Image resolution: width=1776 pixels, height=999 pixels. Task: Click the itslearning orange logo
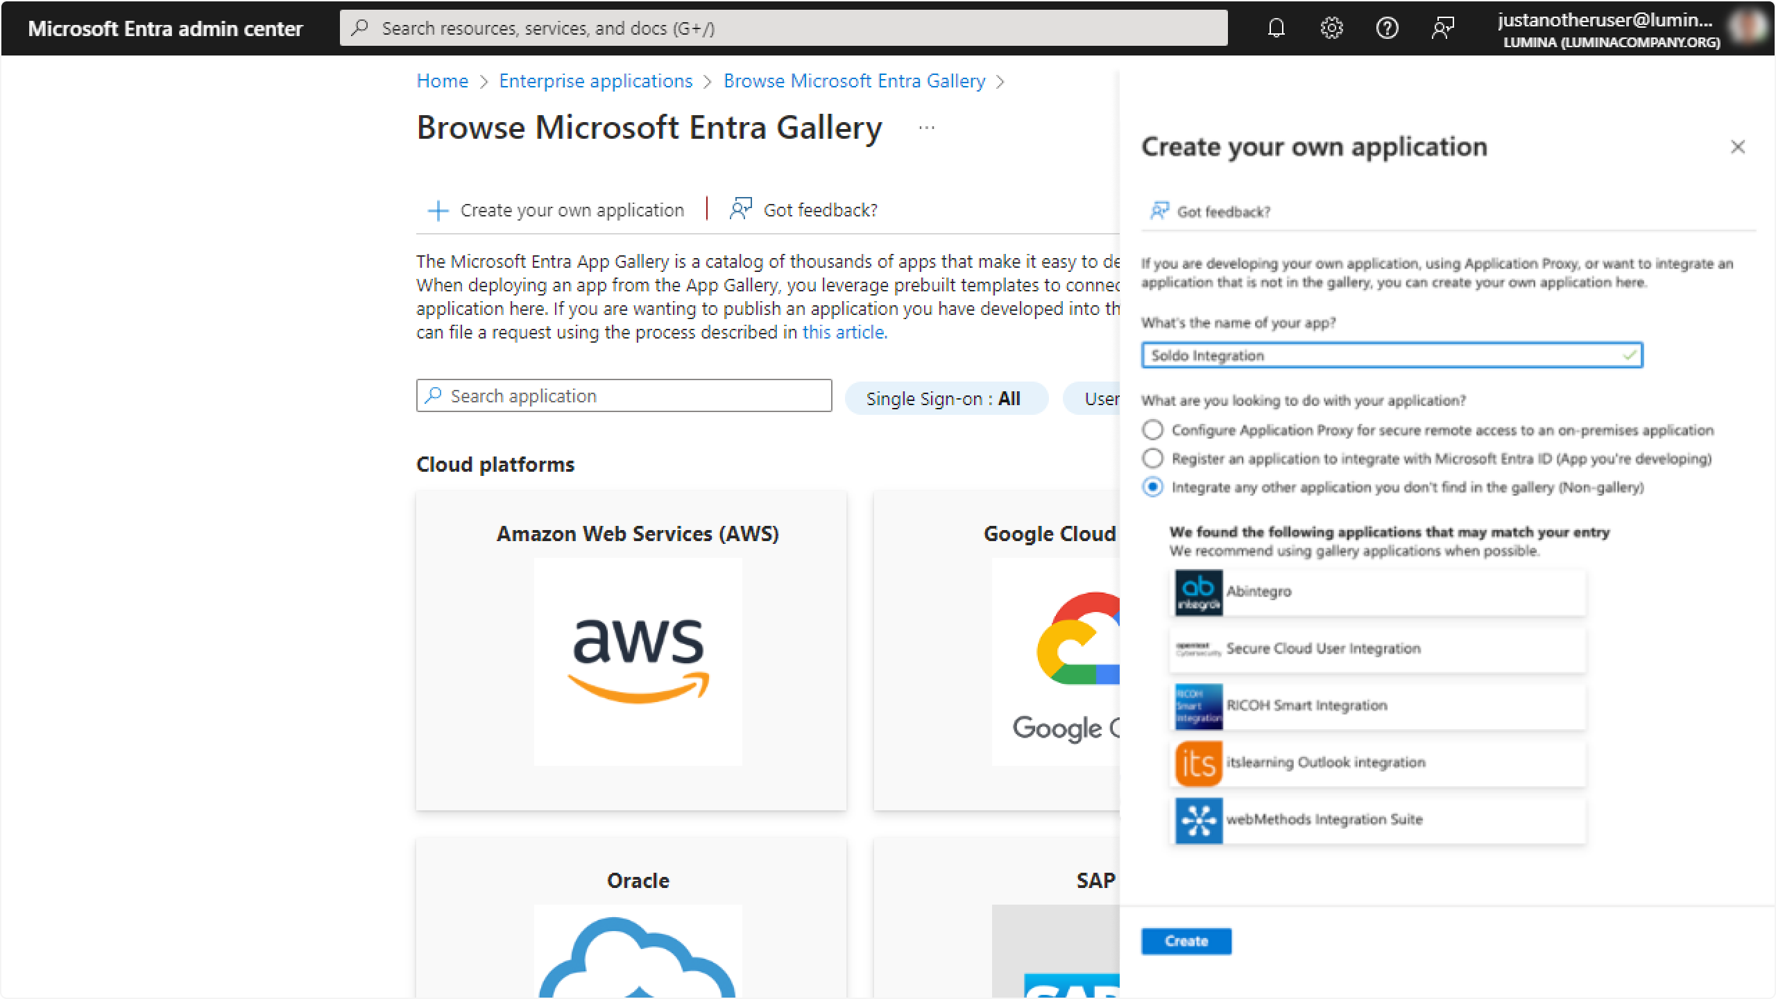tap(1198, 763)
